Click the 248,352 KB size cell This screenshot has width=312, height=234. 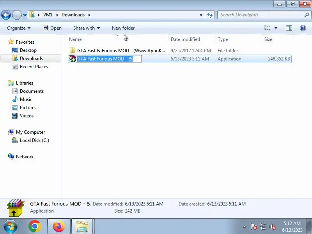[x=279, y=59]
